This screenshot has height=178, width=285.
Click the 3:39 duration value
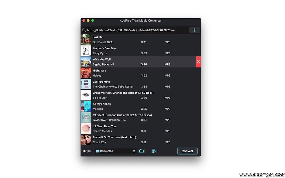(x=144, y=53)
